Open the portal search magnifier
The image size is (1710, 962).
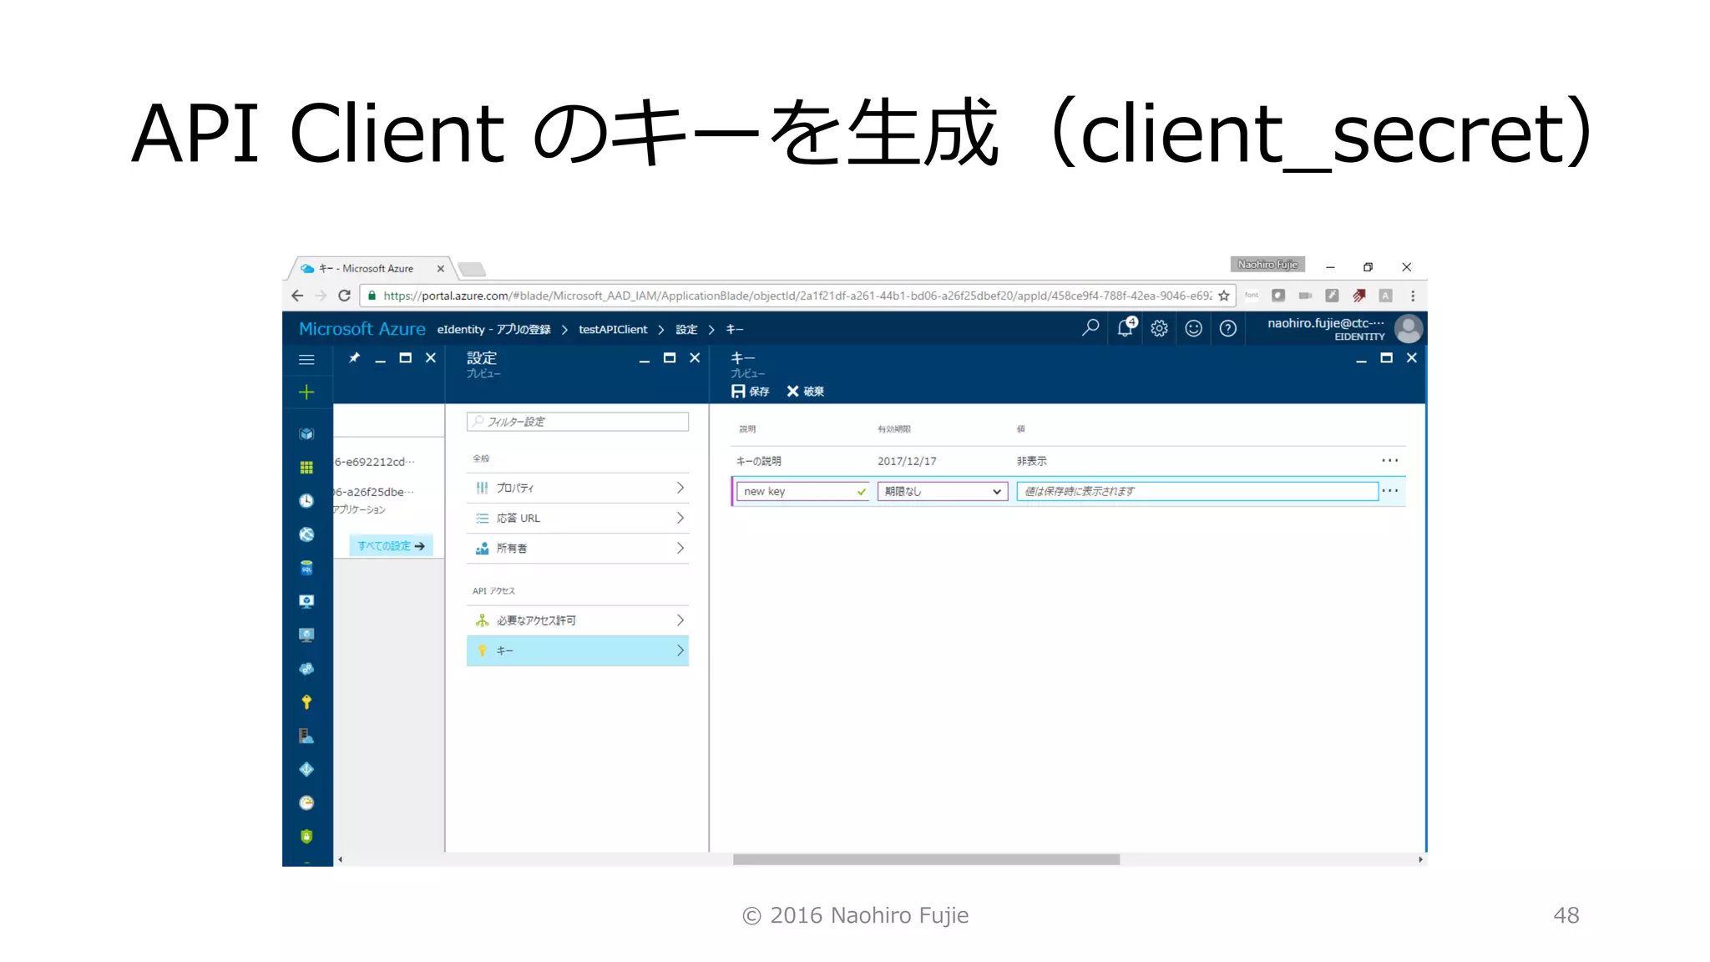coord(1090,328)
